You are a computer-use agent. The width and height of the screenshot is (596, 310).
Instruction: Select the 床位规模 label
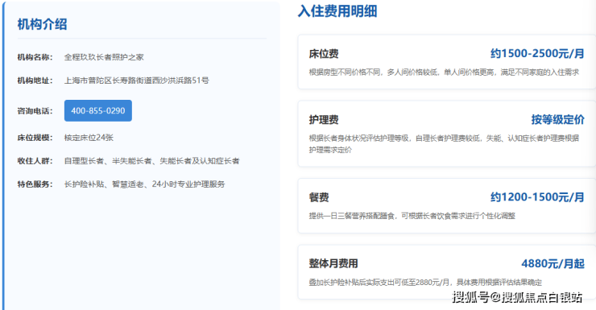tap(35, 138)
